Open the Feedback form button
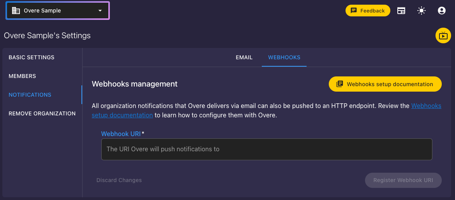 click(x=368, y=11)
